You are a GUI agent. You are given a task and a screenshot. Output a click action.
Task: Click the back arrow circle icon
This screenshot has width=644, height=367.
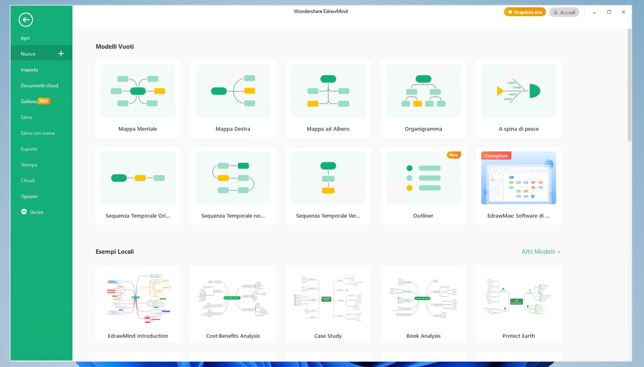point(26,19)
